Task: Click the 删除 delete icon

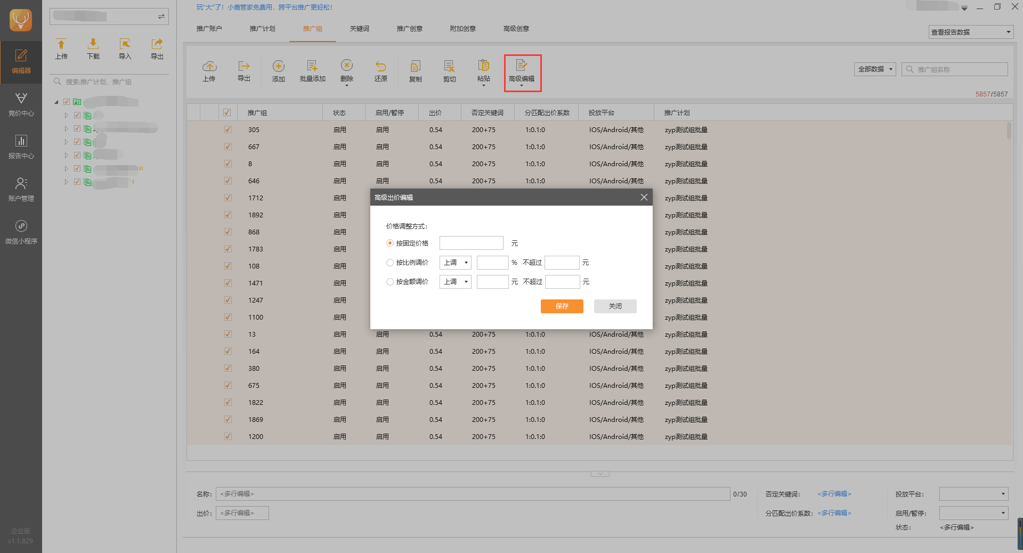Action: click(x=347, y=65)
